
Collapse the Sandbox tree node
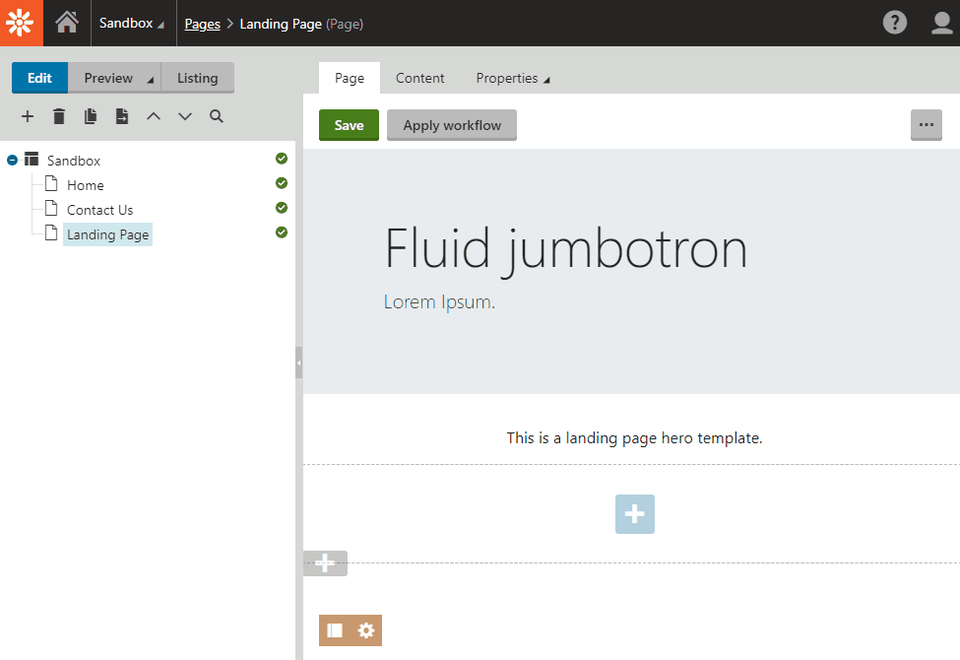[12, 160]
